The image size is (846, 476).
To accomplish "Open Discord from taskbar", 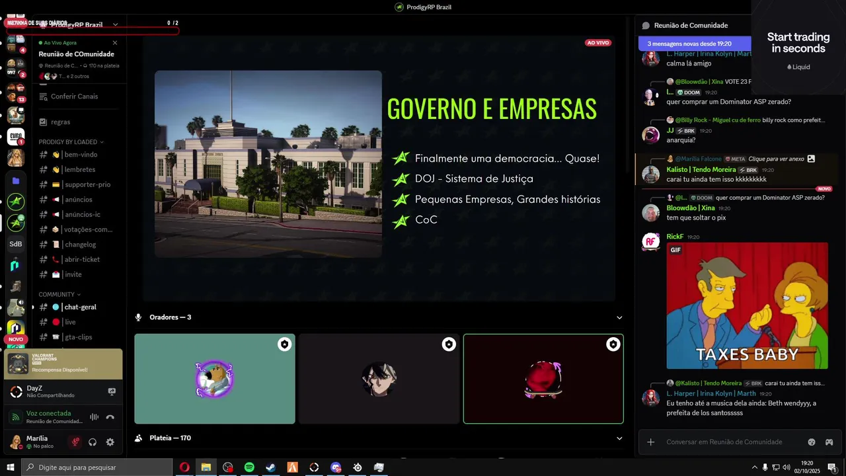I will click(336, 467).
